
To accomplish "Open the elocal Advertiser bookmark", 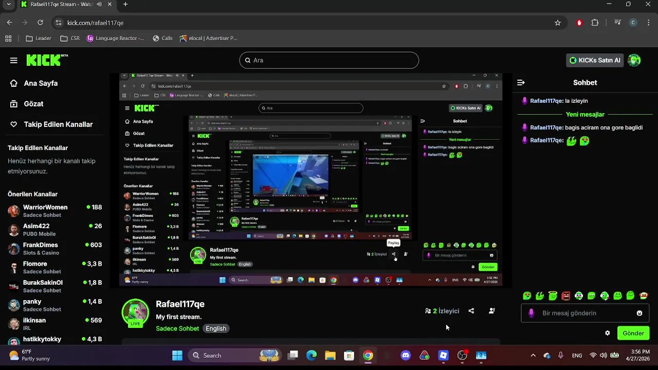I will 208,38.
